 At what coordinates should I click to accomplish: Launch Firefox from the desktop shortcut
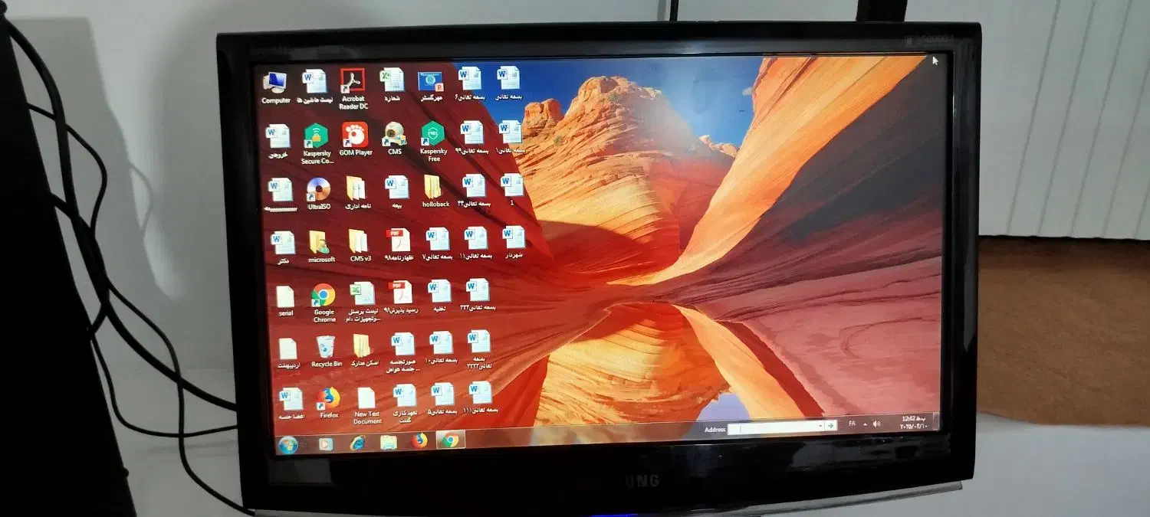coord(328,403)
